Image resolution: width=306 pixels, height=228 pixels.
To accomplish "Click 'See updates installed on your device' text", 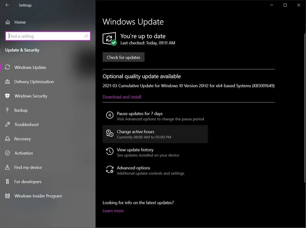I will tap(148, 155).
